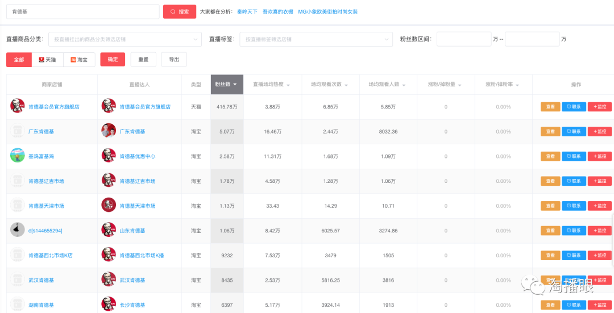This screenshot has height=313, width=614.
Task: Click the 415.78万 fans count cell
Action: 227,107
